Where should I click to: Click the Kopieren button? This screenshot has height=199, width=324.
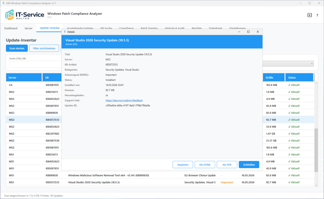tap(183, 165)
